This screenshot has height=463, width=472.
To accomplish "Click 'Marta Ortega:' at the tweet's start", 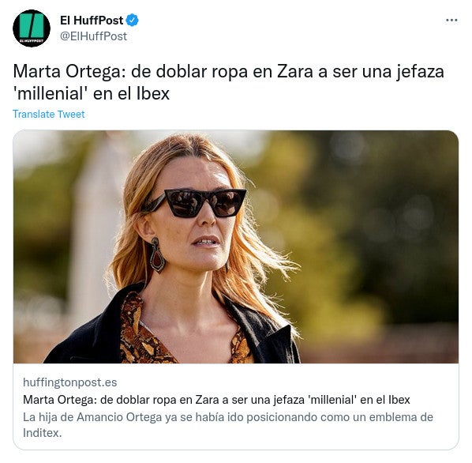I will point(69,72).
